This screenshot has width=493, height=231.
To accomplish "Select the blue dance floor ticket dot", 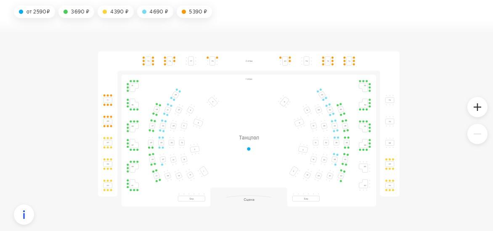I will coord(249,149).
